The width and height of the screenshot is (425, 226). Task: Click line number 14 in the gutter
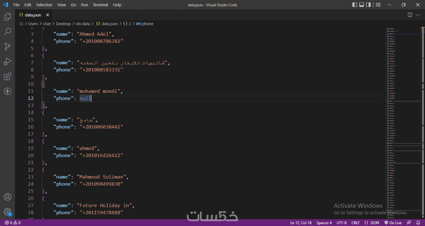coord(31,113)
